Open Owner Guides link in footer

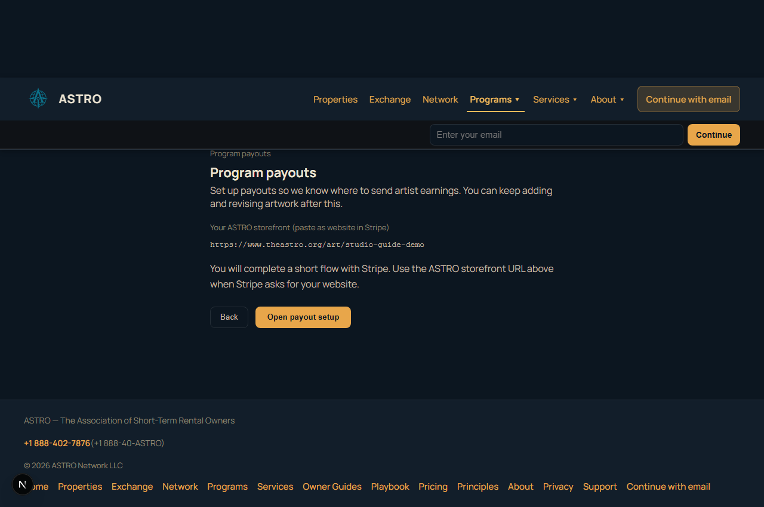[x=332, y=487]
